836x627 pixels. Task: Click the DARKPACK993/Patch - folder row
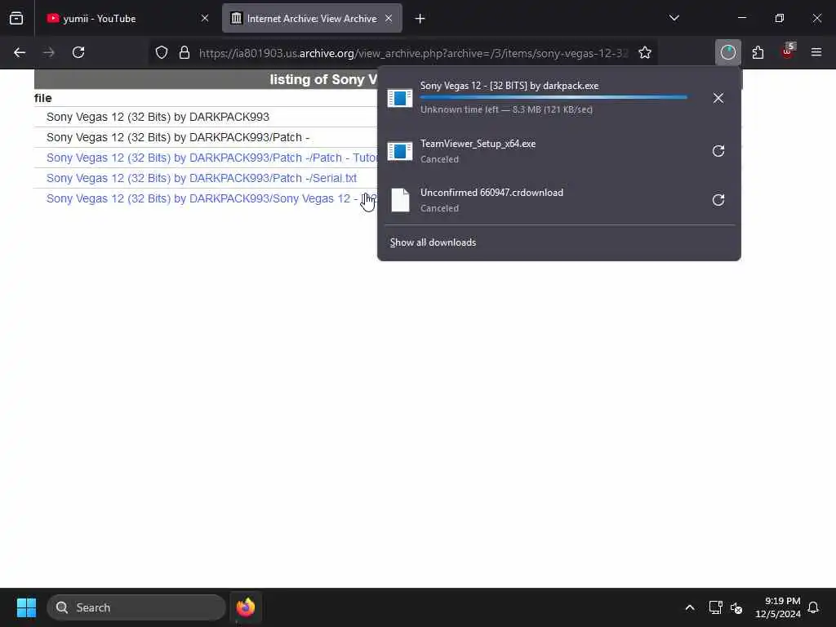pos(177,137)
